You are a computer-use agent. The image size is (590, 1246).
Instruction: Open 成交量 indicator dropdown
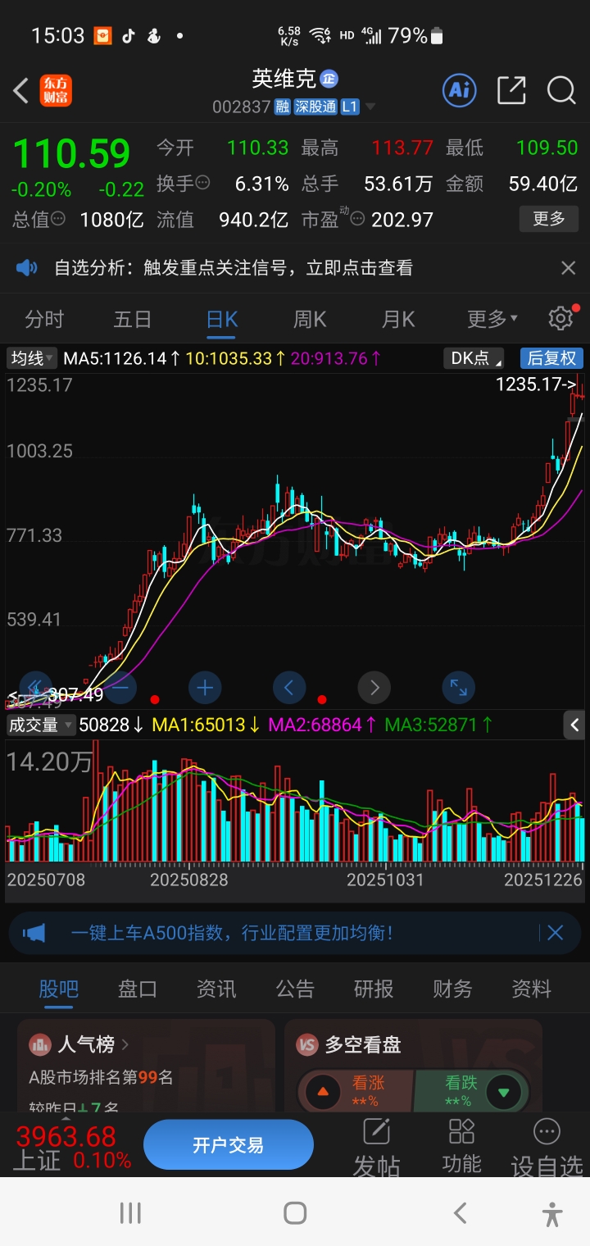(40, 725)
